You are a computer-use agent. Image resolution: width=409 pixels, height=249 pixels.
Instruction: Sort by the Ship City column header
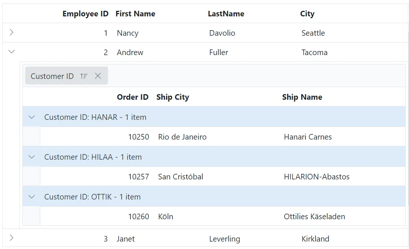tap(172, 97)
